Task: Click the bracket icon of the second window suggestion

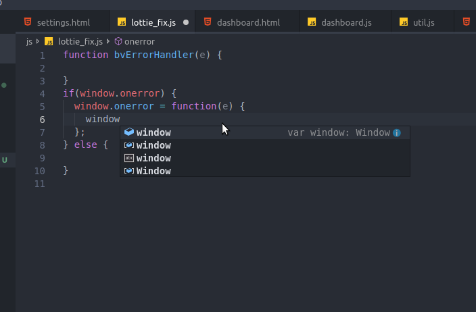Action: (129, 145)
